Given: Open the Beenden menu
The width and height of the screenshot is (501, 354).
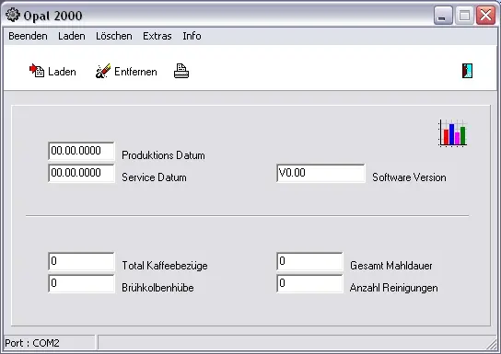Looking at the screenshot, I should (28, 36).
